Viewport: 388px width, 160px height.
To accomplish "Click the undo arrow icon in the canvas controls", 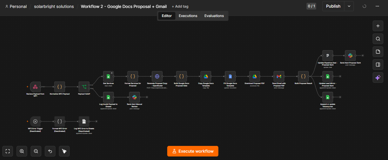I will click(50, 151).
